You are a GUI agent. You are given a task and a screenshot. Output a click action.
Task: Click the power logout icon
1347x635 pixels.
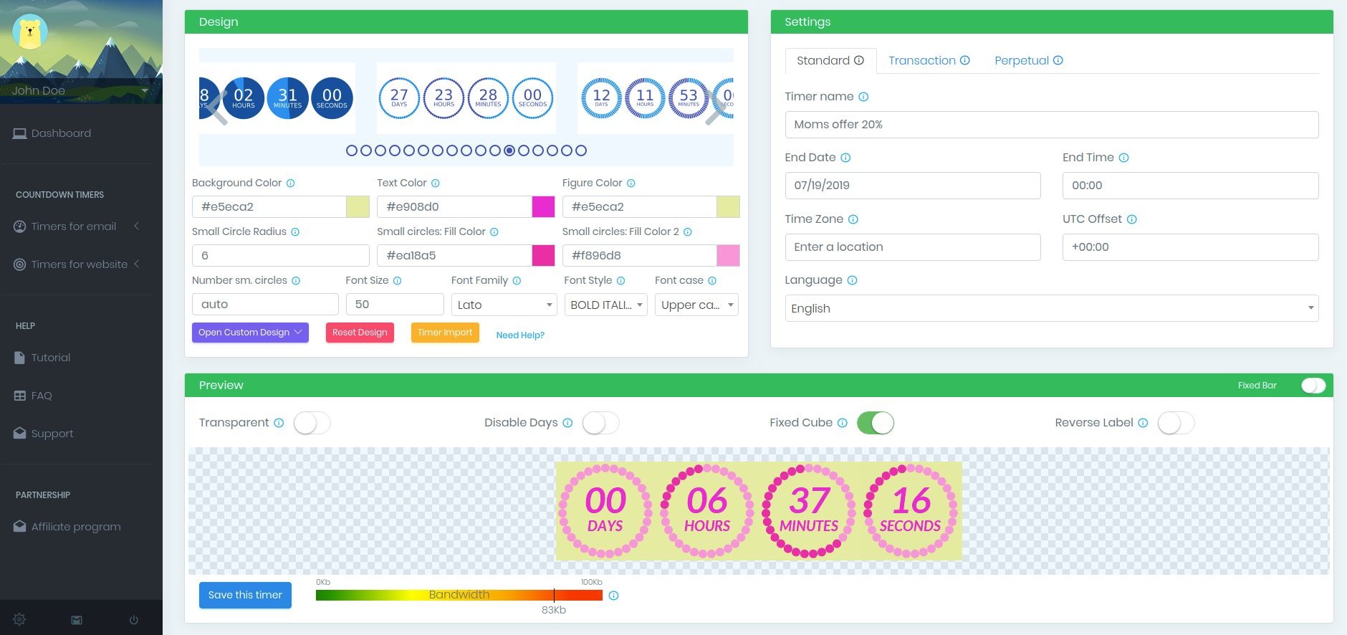(134, 620)
